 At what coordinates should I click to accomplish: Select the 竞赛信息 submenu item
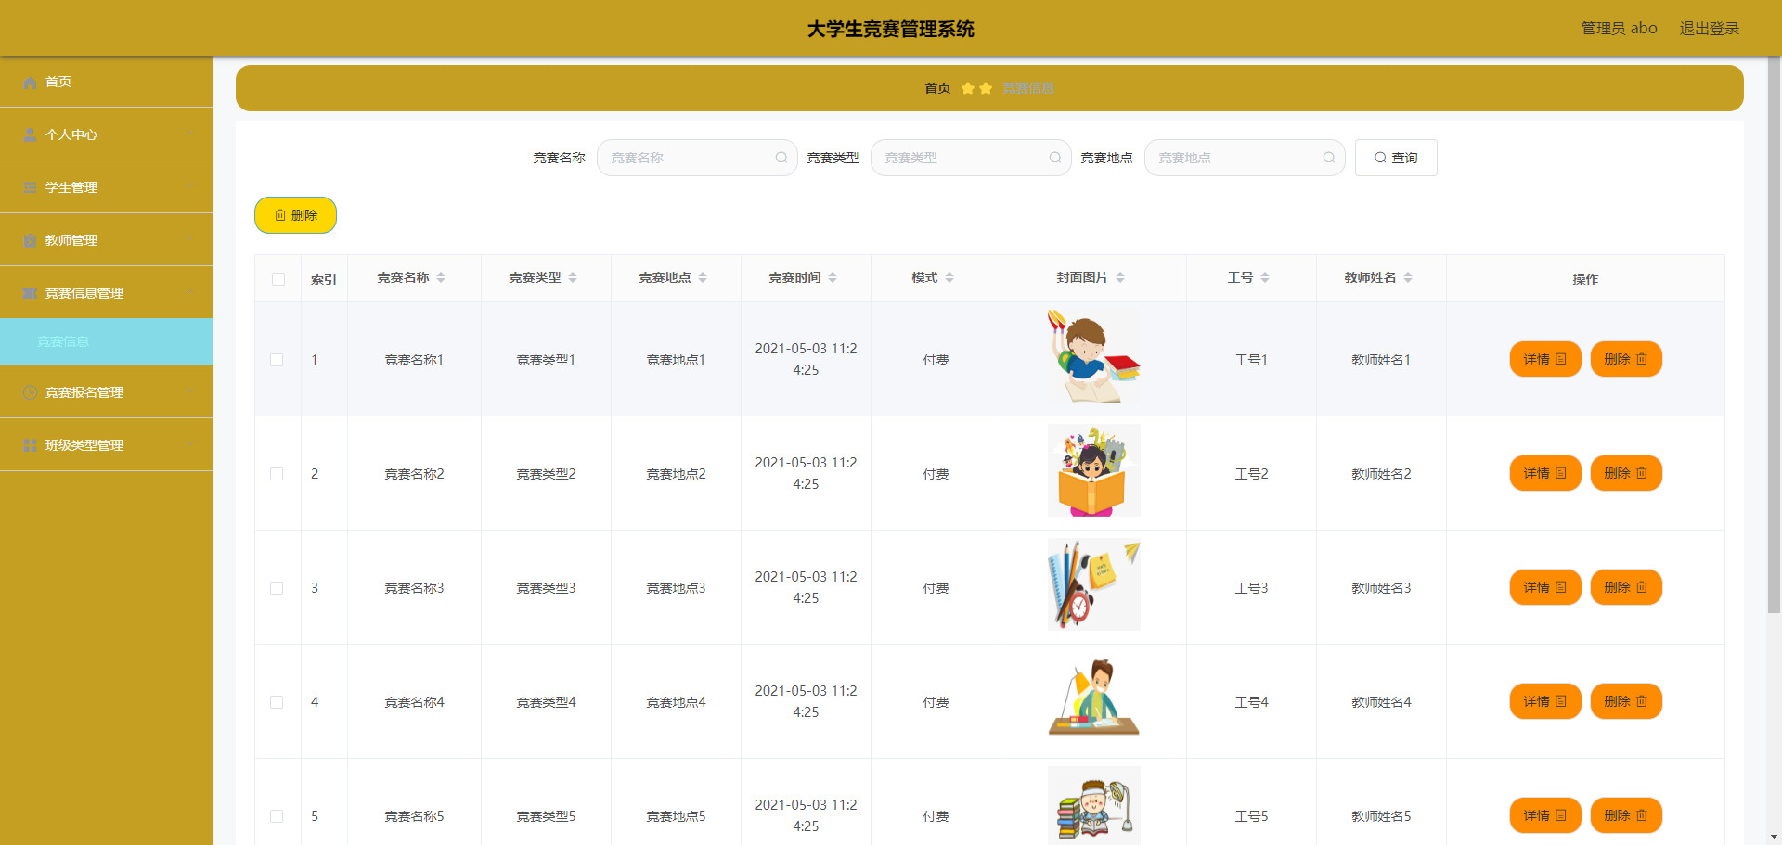pyautogui.click(x=107, y=341)
